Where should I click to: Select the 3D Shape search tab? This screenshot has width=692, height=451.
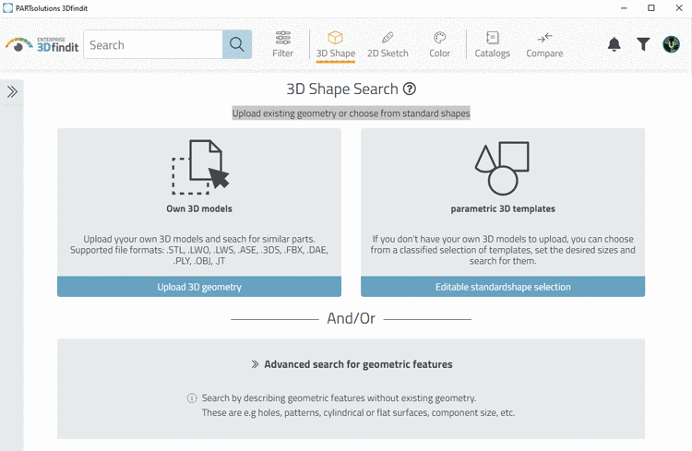click(x=335, y=43)
